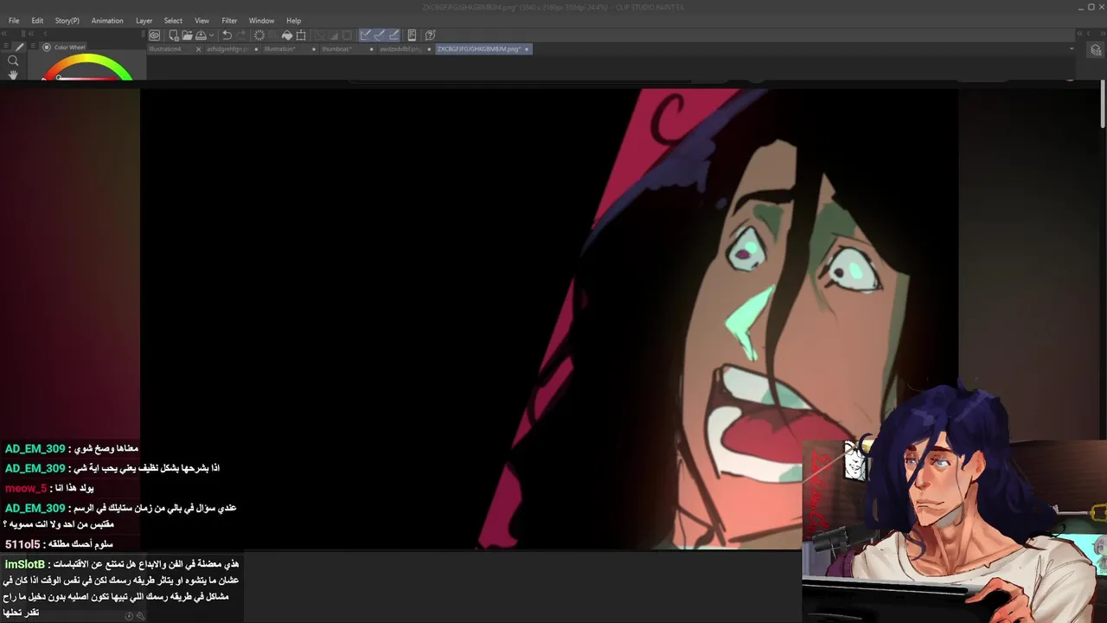The height and width of the screenshot is (623, 1107).
Task: Open the Help menu
Action: coord(294,21)
